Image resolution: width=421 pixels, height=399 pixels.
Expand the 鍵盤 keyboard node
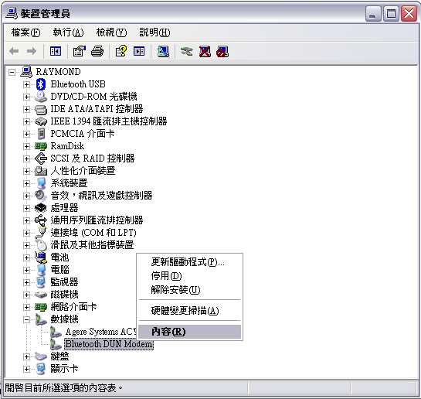pos(26,356)
